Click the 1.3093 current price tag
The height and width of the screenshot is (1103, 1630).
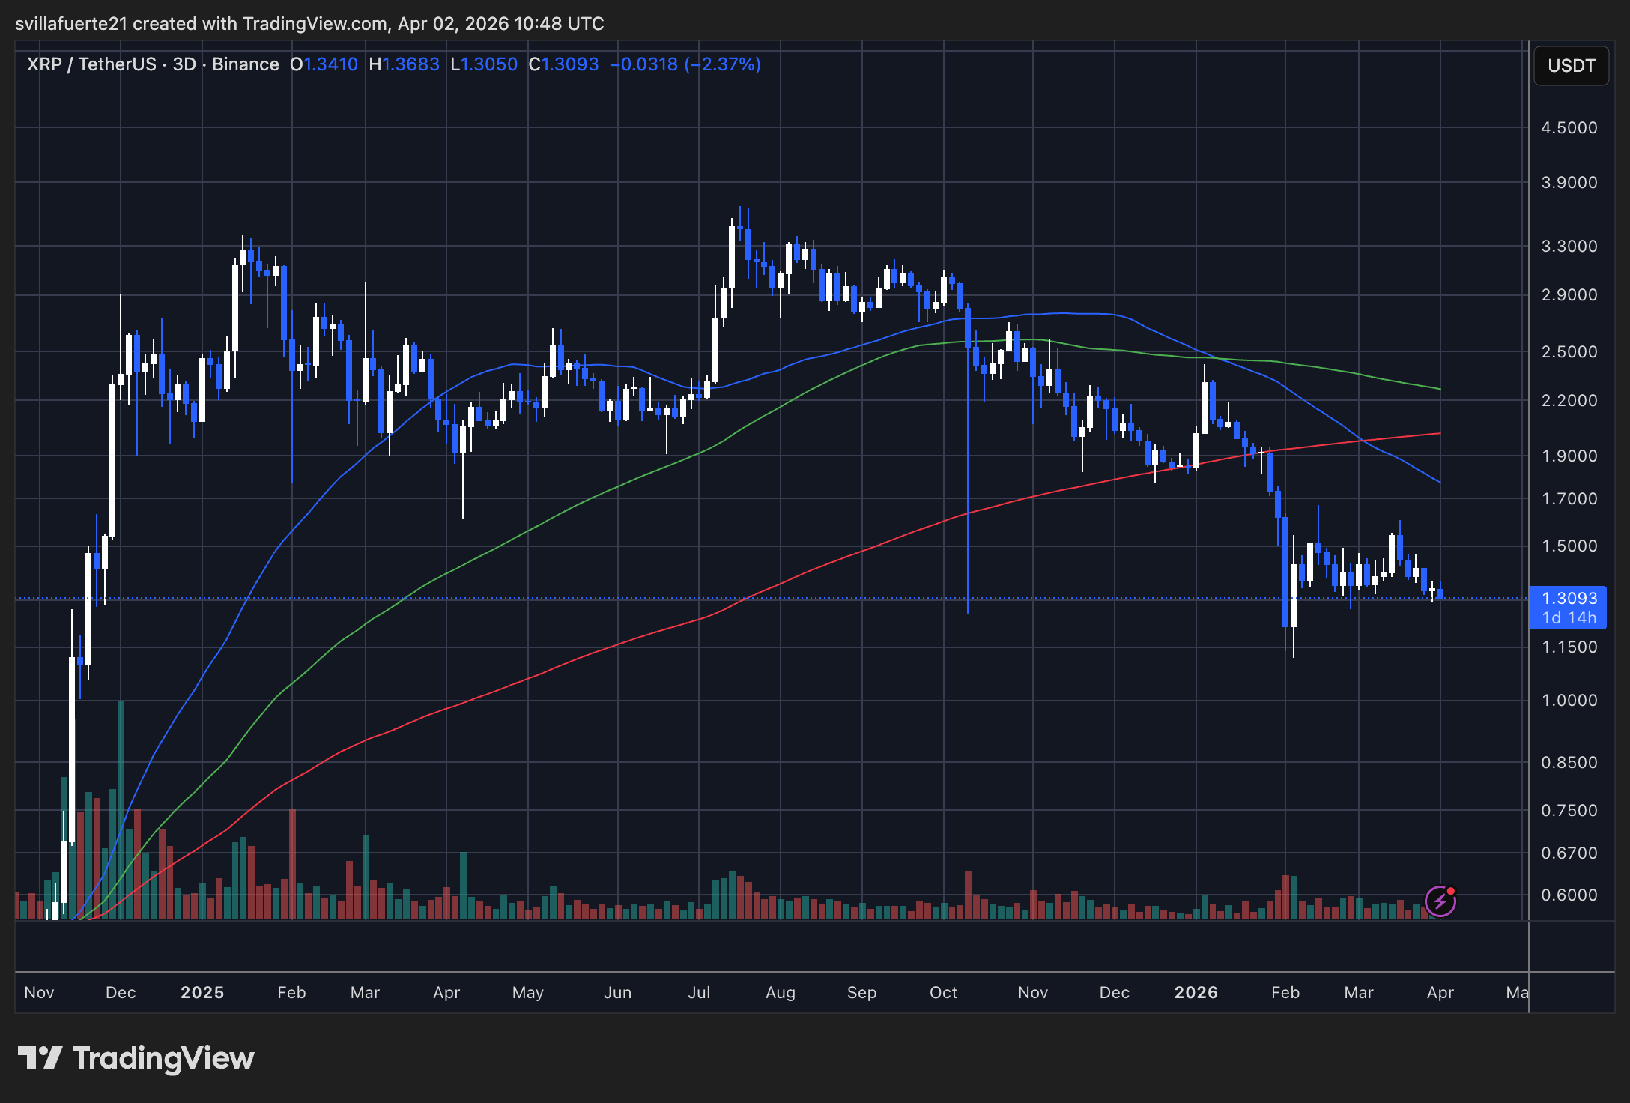click(x=1569, y=599)
